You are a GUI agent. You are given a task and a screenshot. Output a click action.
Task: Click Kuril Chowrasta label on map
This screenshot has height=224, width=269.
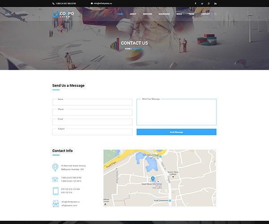pos(161,200)
